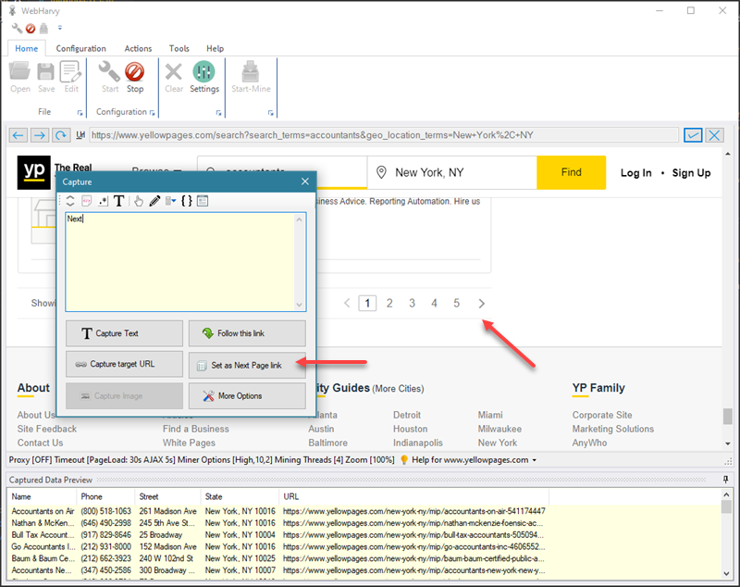Click the checkmark go button beside URL bar
The image size is (740, 587).
693,135
